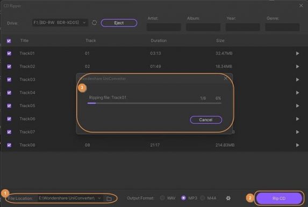This screenshot has width=308, height=207.
Task: Toggle the select-all tracks checkbox
Action: pyautogui.click(x=9, y=41)
